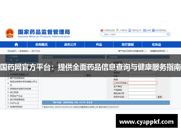Open the mobile phone 中国药监APP icon
This screenshot has height=131, width=181.
click(130, 30)
